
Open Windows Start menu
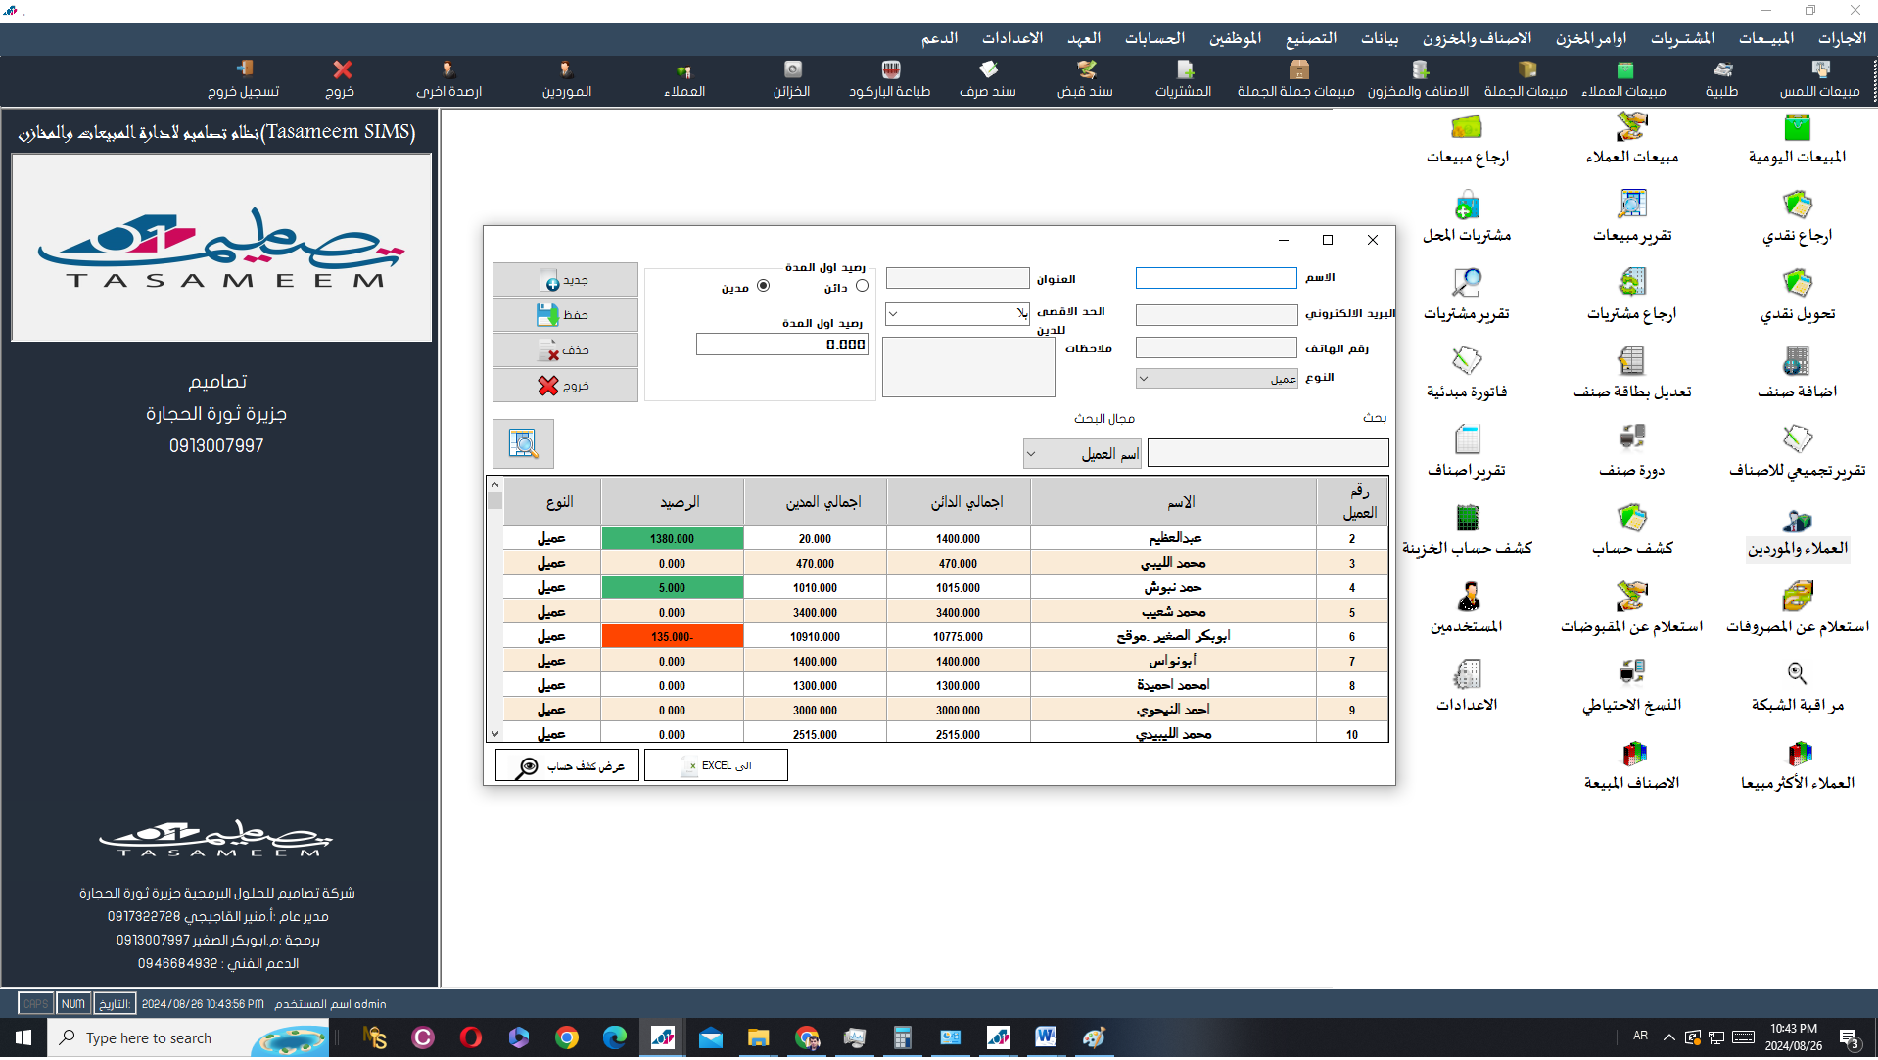click(23, 1038)
